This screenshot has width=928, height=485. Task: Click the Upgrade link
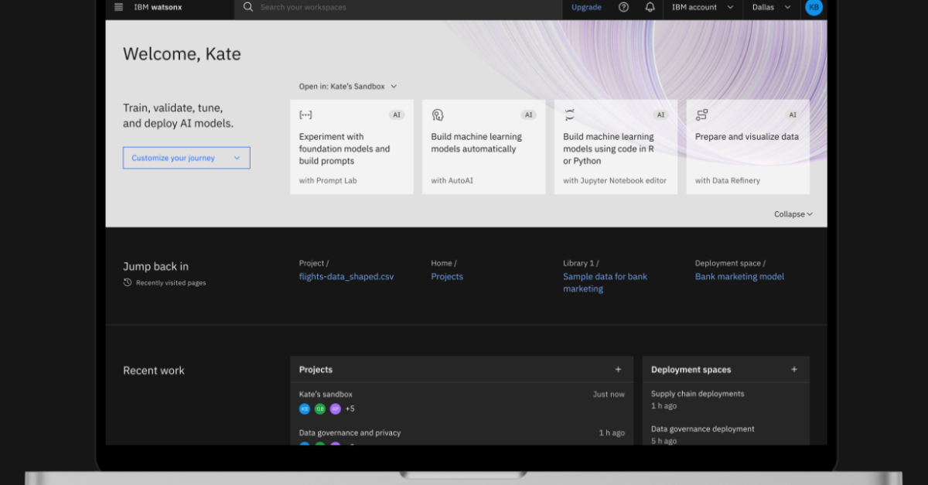pos(586,7)
